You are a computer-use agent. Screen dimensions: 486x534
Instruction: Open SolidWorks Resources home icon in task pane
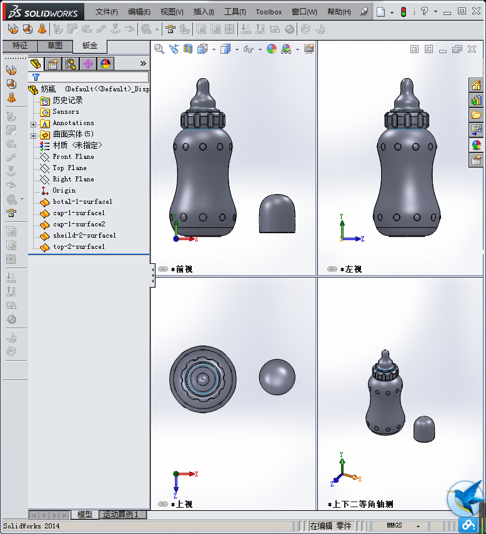click(x=476, y=85)
